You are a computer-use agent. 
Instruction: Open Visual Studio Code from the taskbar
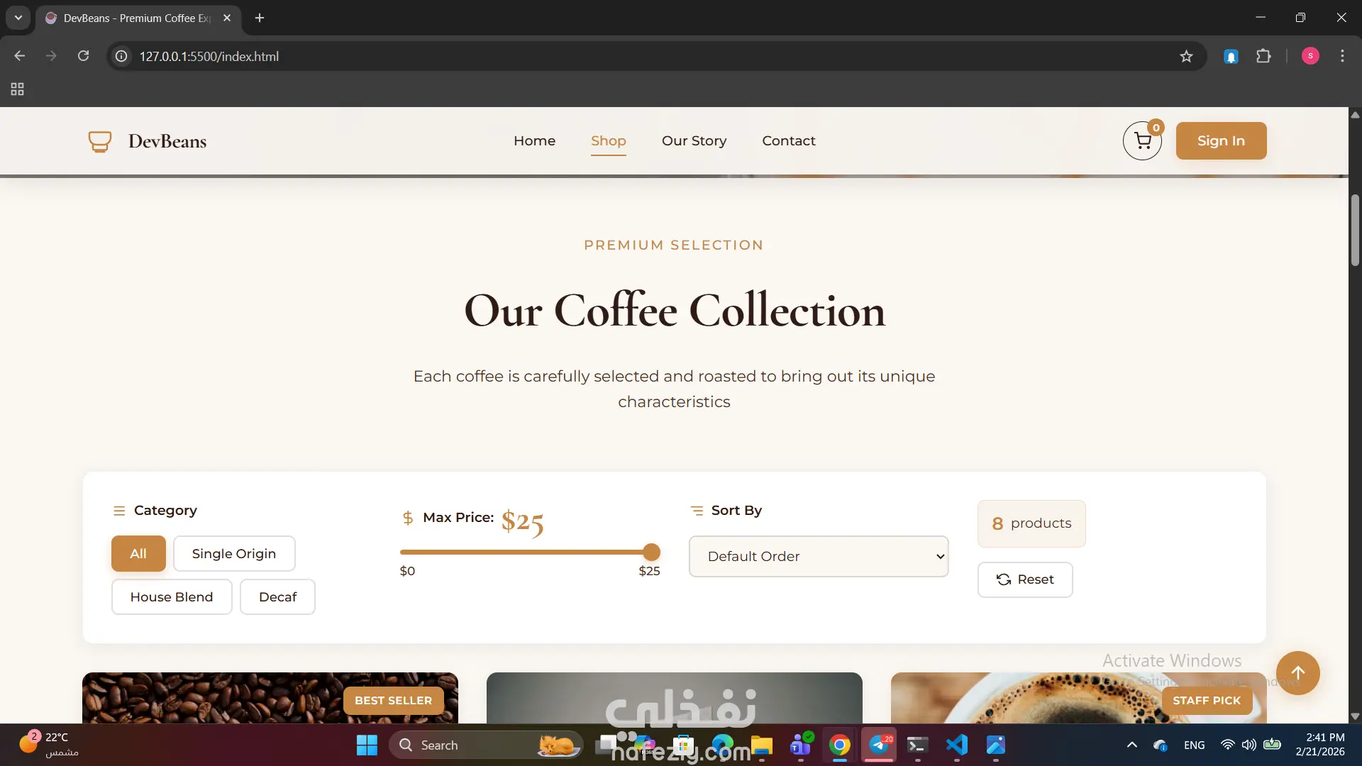click(956, 745)
